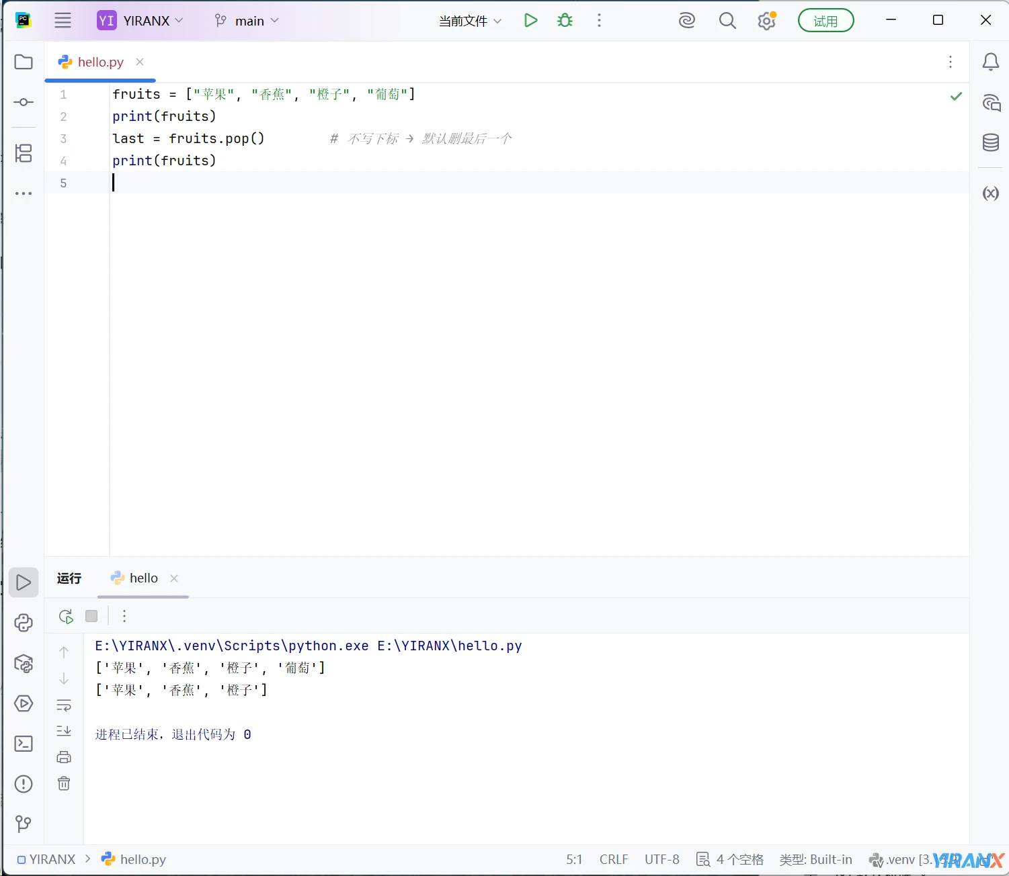
Task: Toggle the Run tool window button
Action: point(24,582)
